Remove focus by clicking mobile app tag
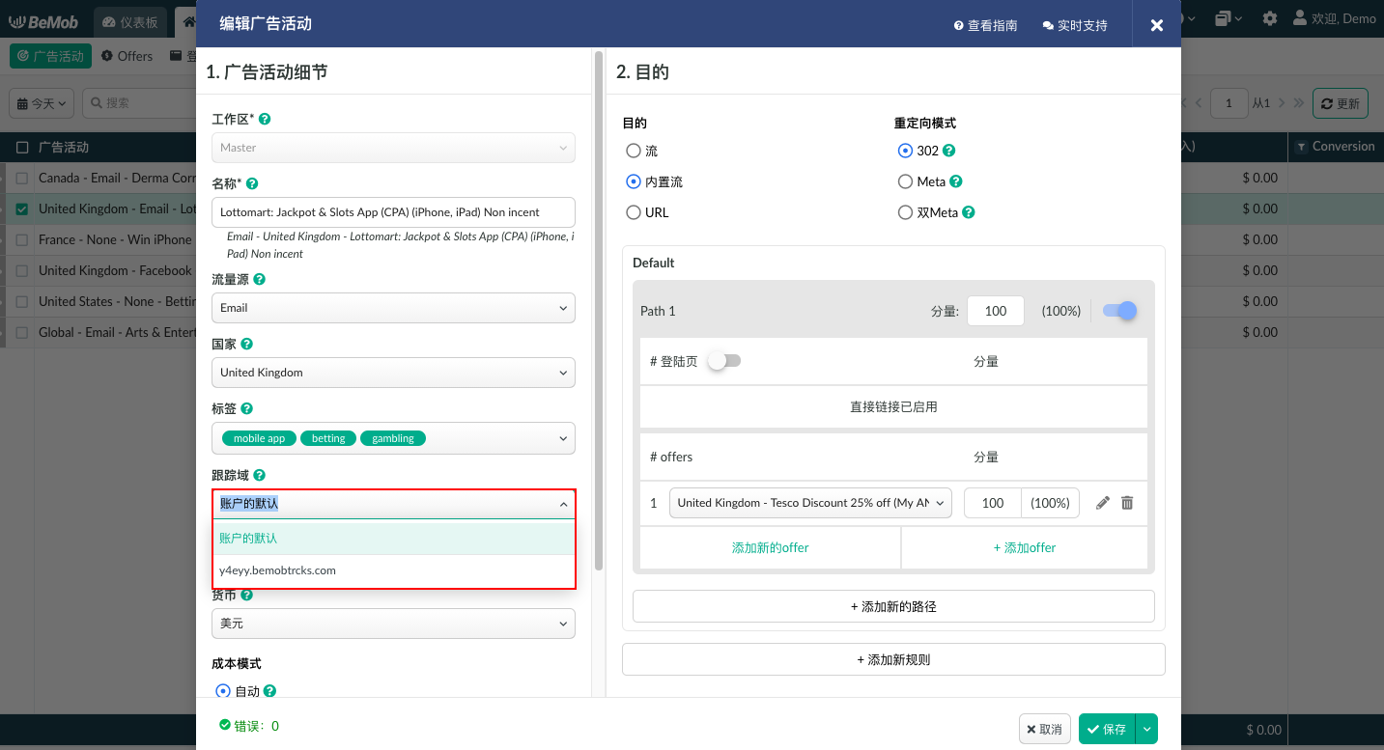 [259, 438]
